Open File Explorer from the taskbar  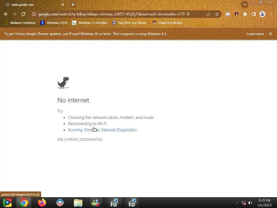click(x=78, y=203)
